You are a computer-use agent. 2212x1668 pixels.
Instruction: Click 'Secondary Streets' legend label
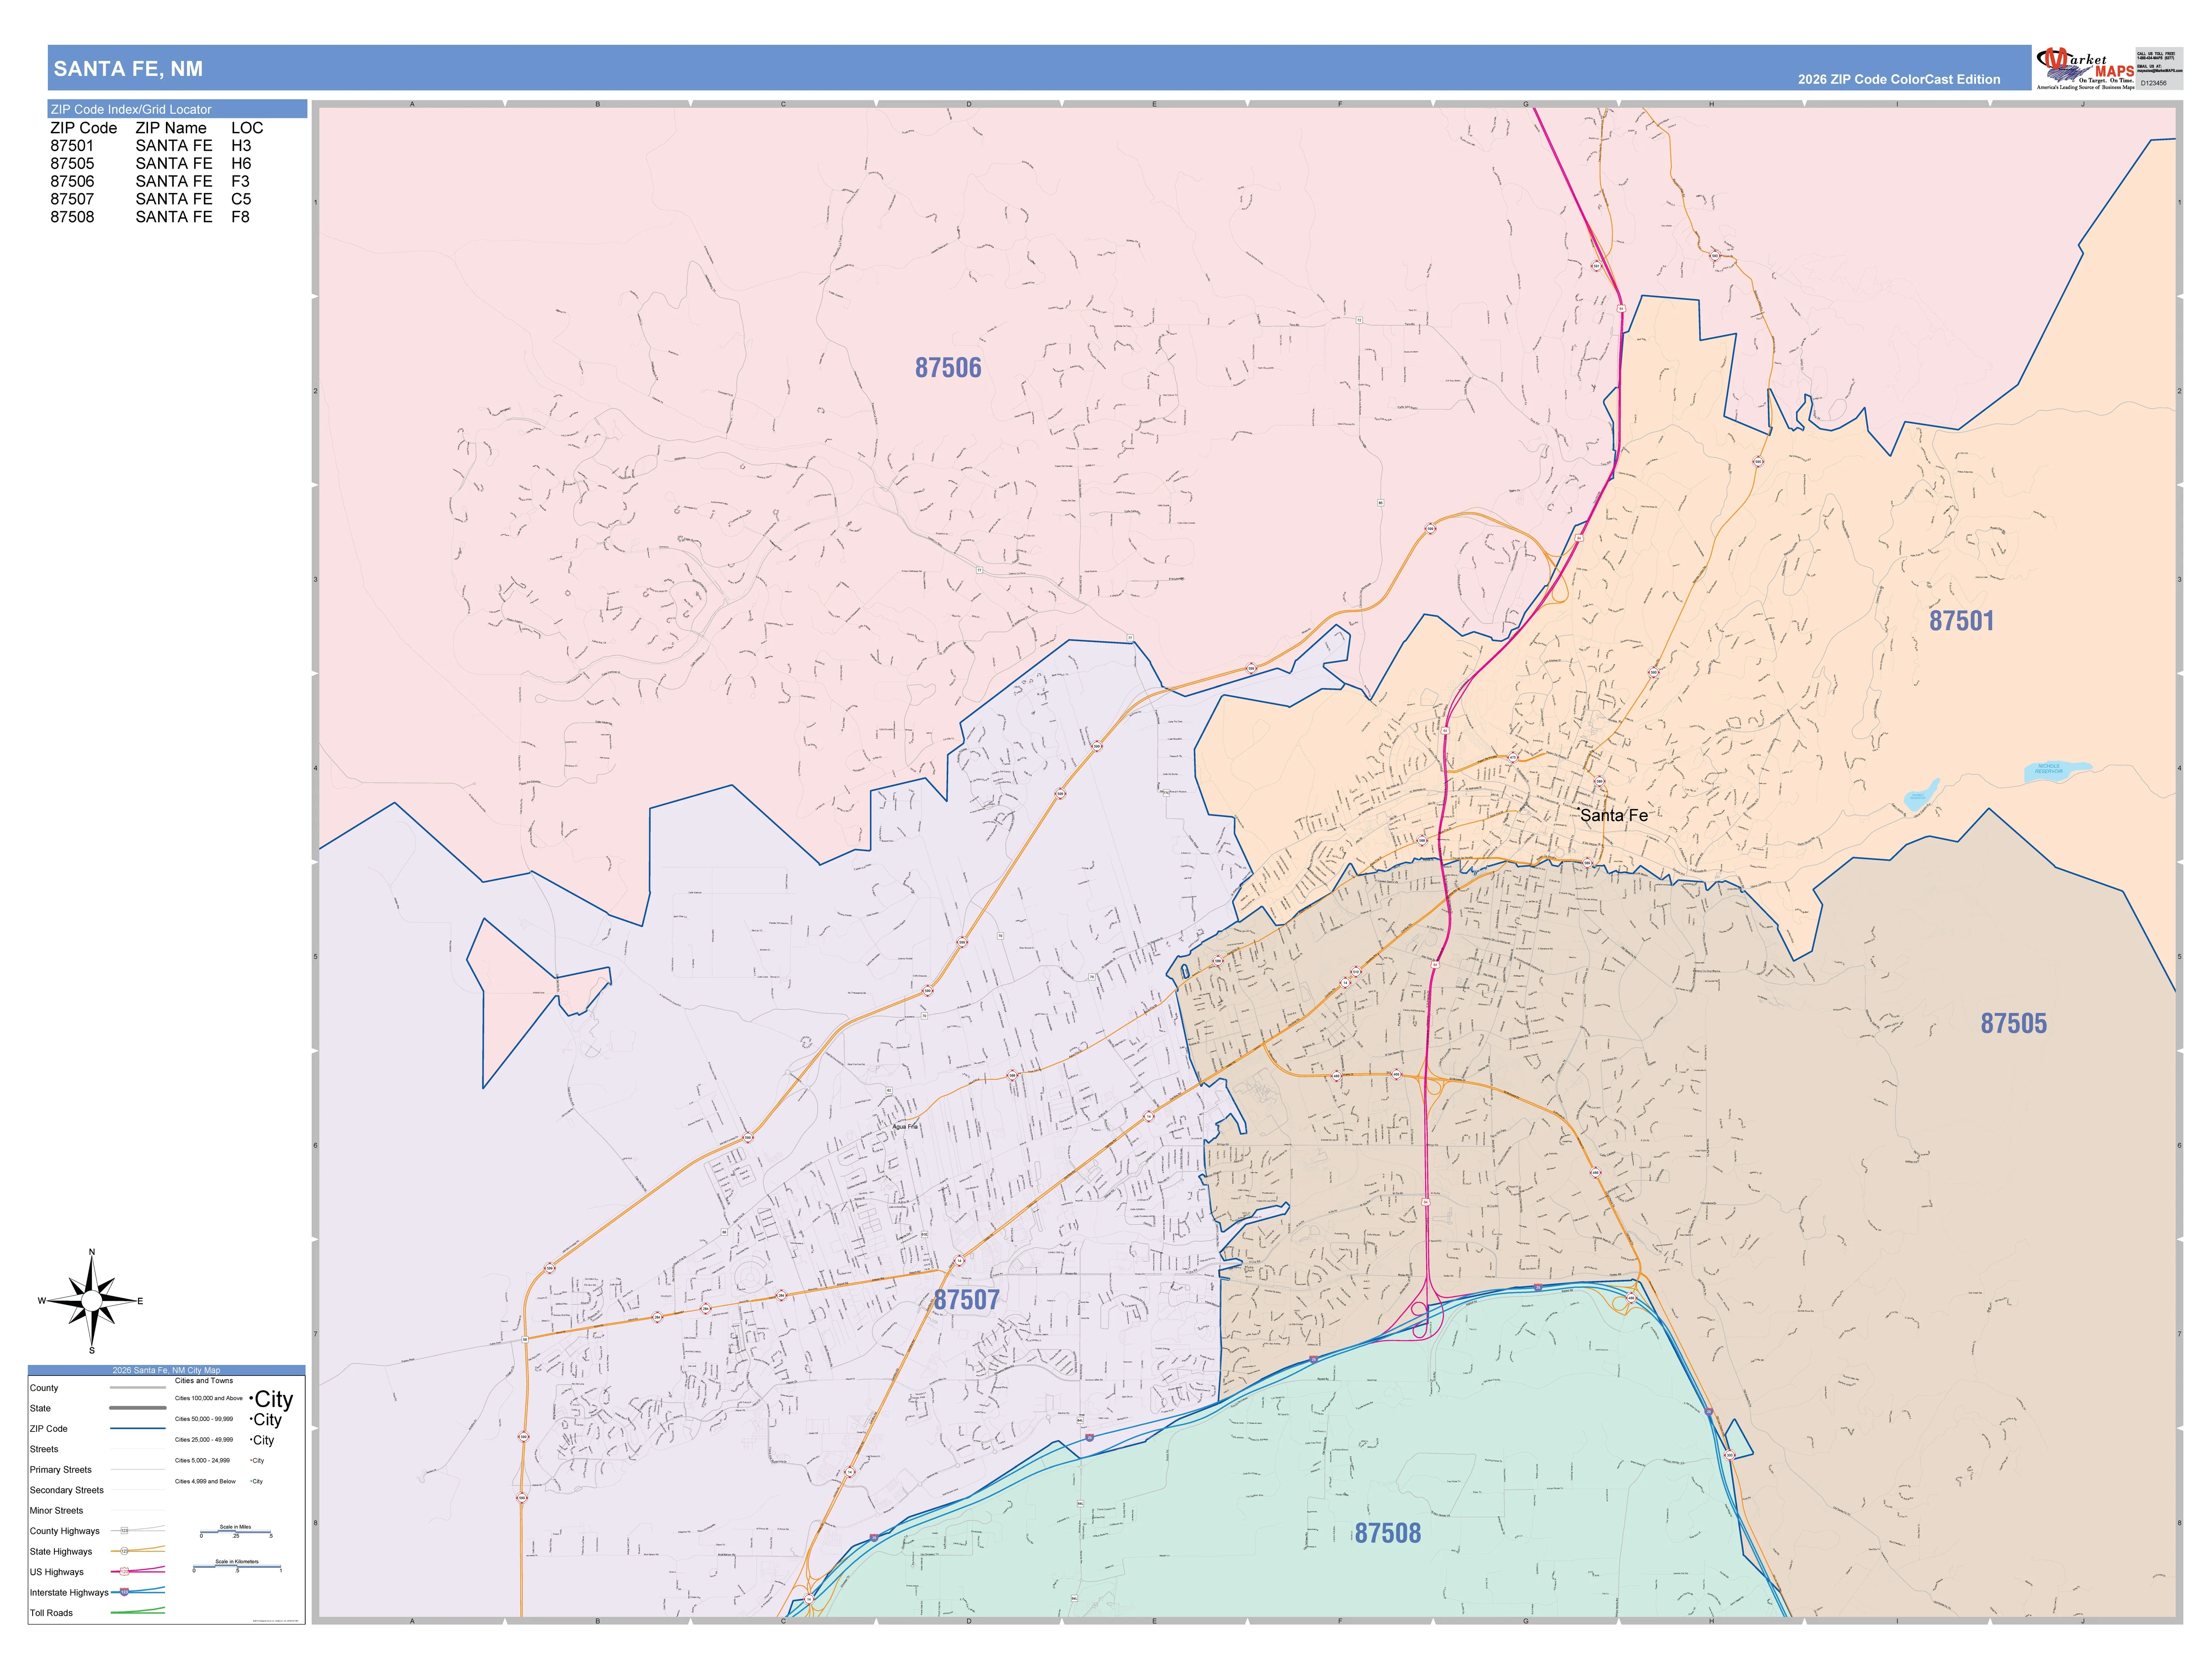click(x=67, y=1490)
